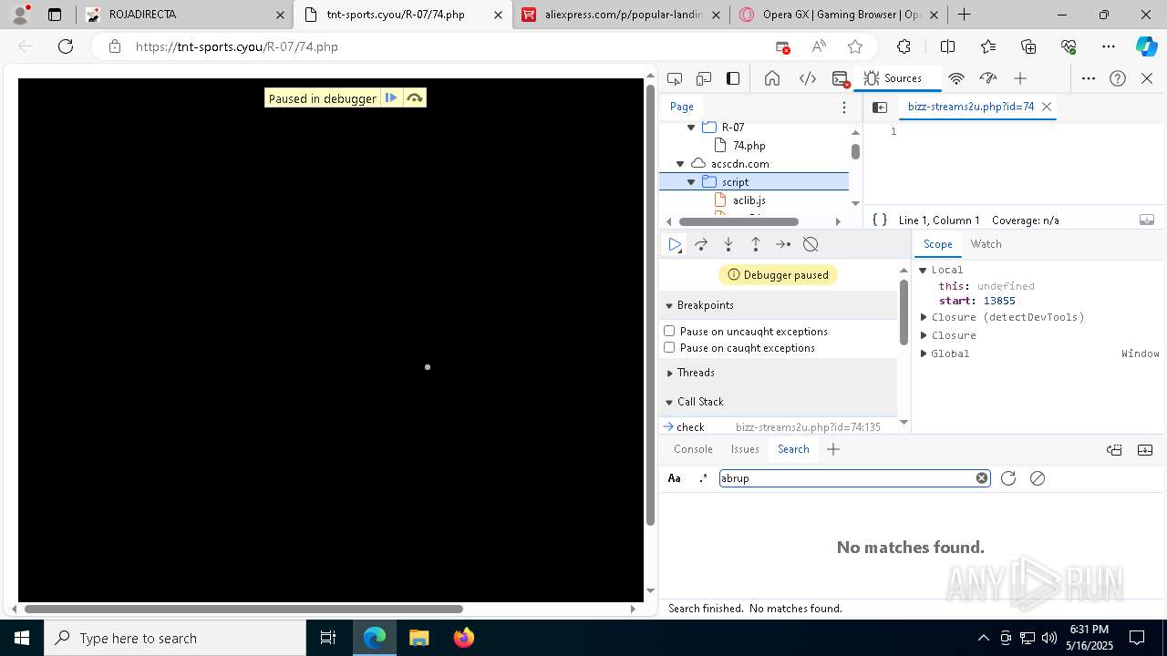Screen dimensions: 1167x656
Task: Open DevTools help
Action: pos(1118,78)
